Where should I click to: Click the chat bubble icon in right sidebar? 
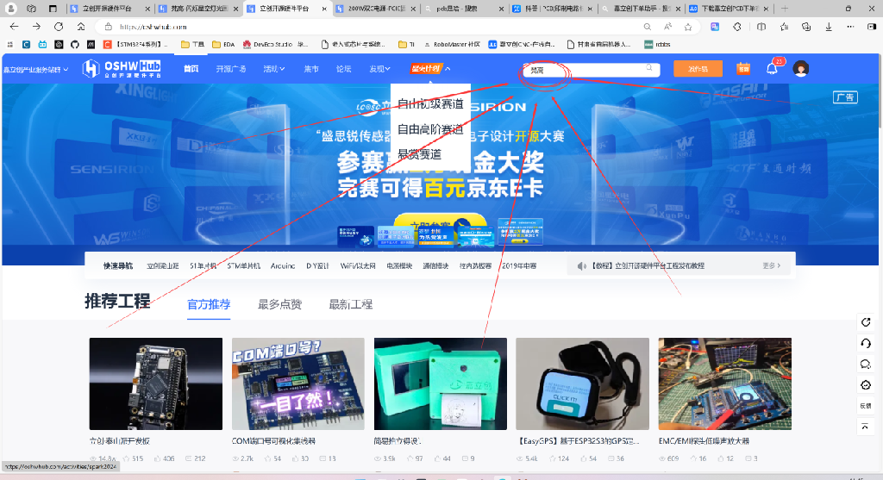[x=866, y=364]
